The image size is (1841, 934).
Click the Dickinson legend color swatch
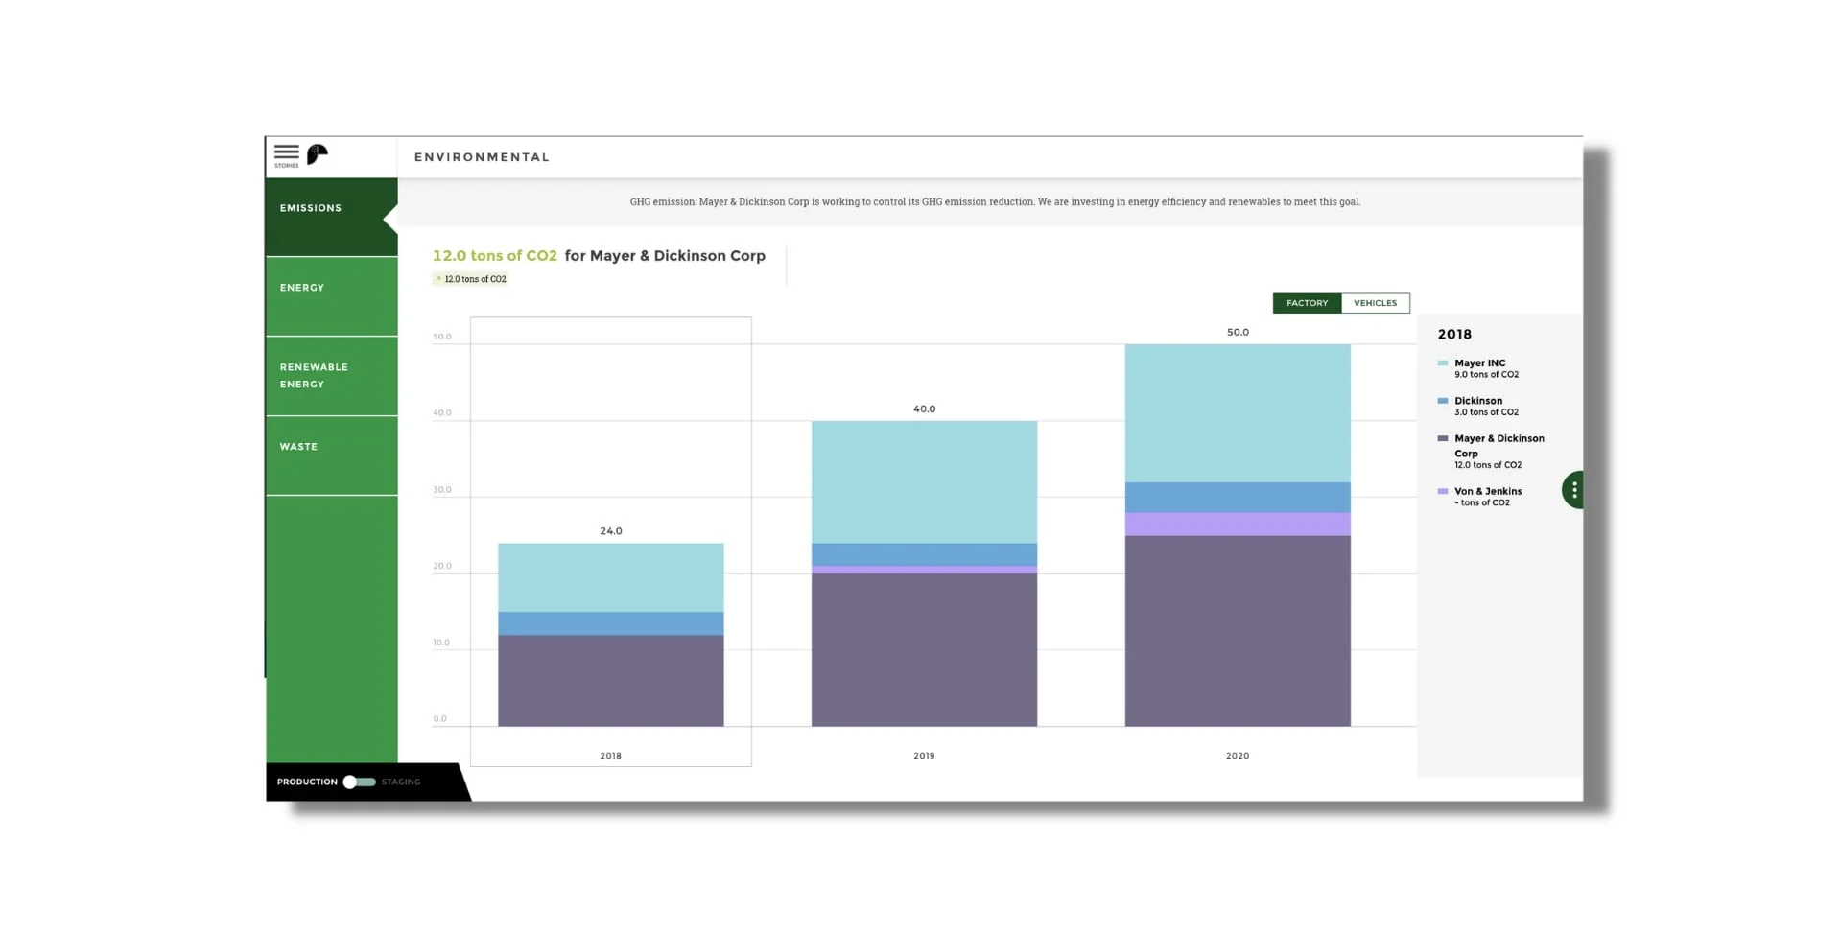(x=1442, y=401)
